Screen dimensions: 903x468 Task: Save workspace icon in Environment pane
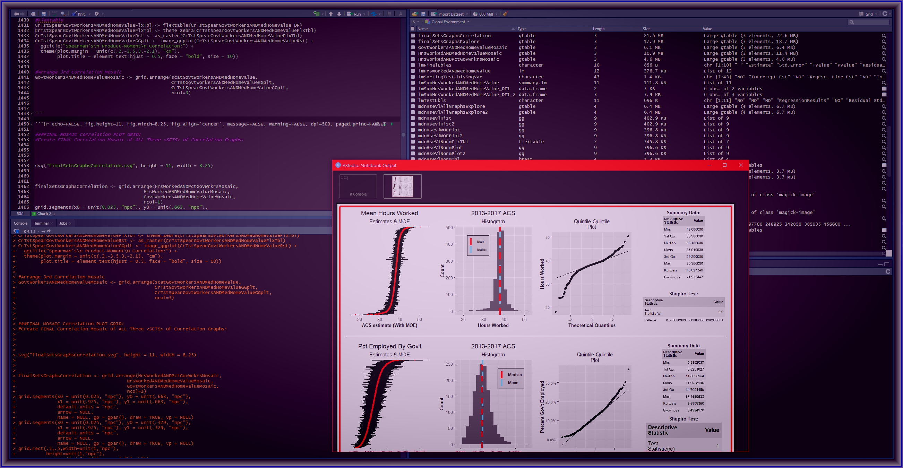(x=423, y=14)
